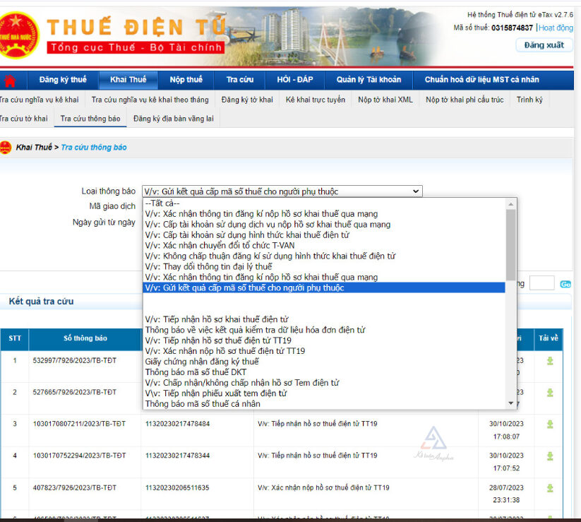The height and width of the screenshot is (522, 581).
Task: Click the page number input field
Action: 541,283
